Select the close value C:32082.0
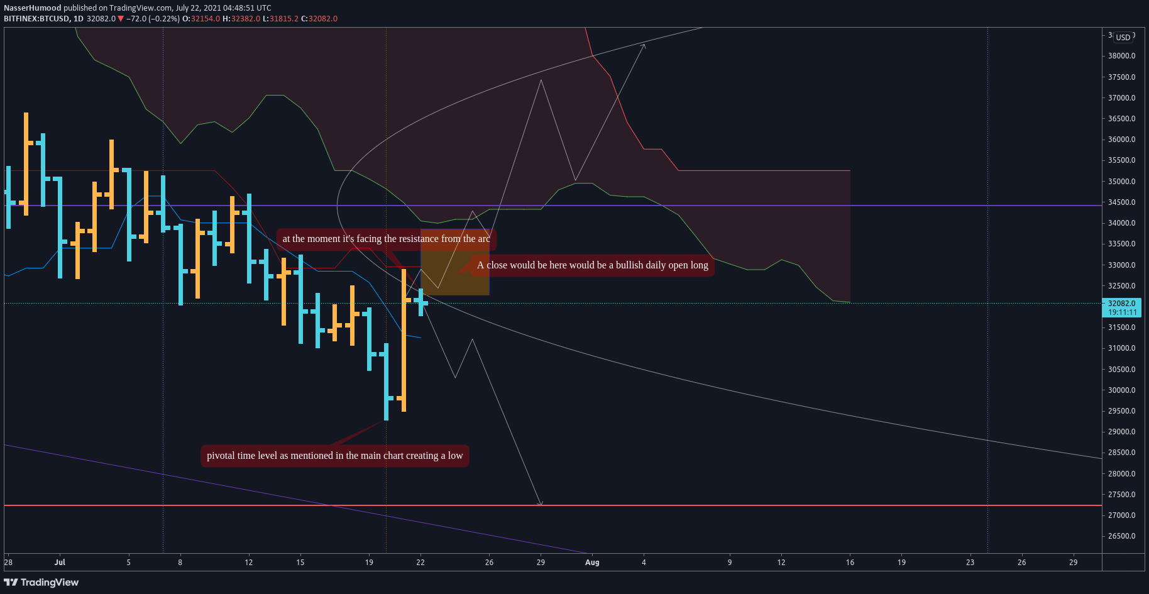This screenshot has height=594, width=1149. pos(319,19)
